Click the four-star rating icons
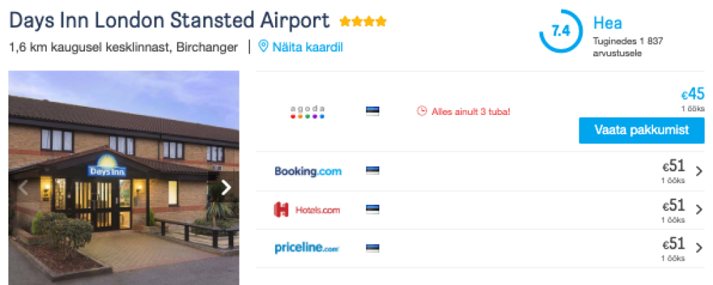Viewport: 713px width, 285px height. point(363,22)
